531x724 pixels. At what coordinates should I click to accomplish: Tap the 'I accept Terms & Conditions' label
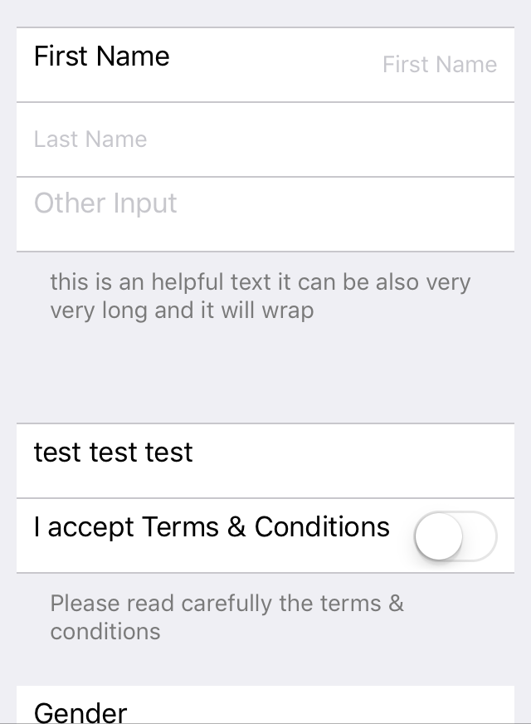(212, 527)
